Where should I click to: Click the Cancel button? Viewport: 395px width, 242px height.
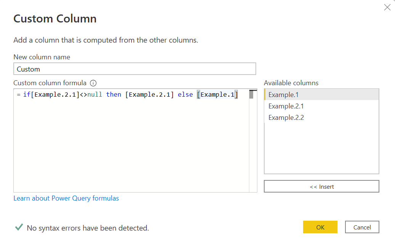point(362,227)
